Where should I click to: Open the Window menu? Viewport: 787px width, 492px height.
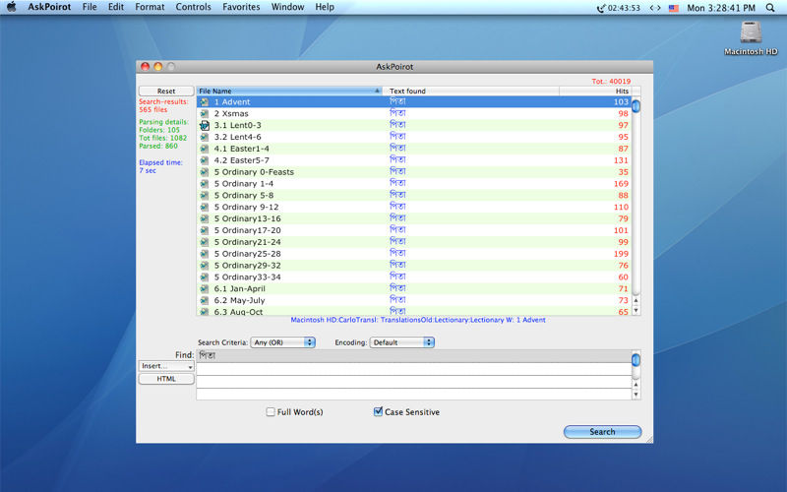click(x=287, y=7)
